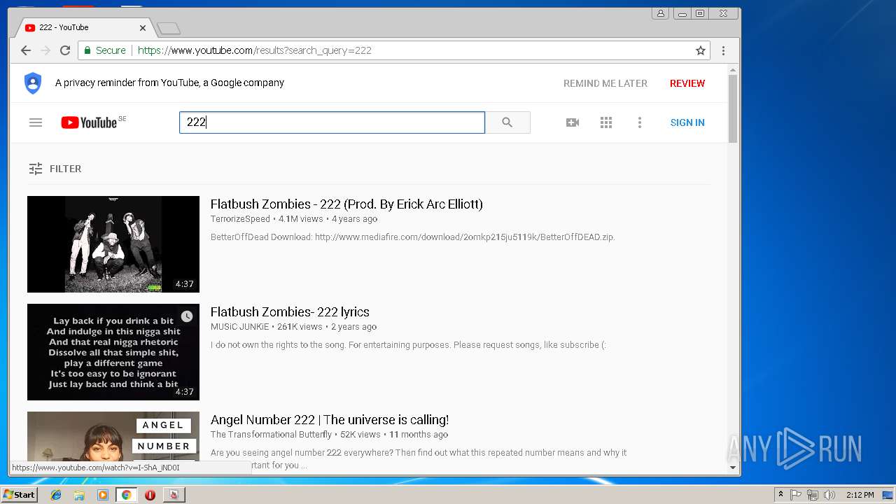Image resolution: width=896 pixels, height=504 pixels.
Task: Click Show desktop button
Action: 888,495
